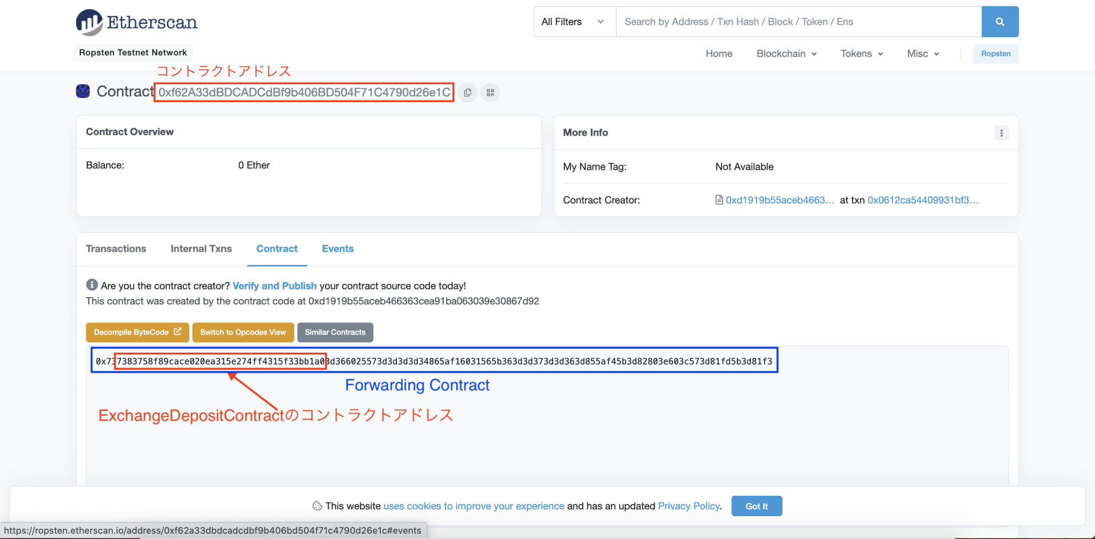Click the Decompile ByteCode button
The width and height of the screenshot is (1095, 539).
[x=137, y=332]
